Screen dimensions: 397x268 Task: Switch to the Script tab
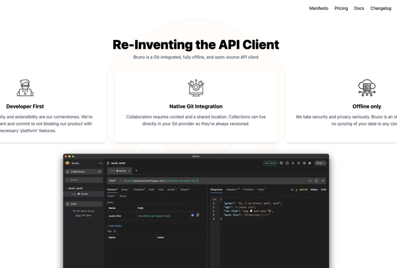click(172, 189)
